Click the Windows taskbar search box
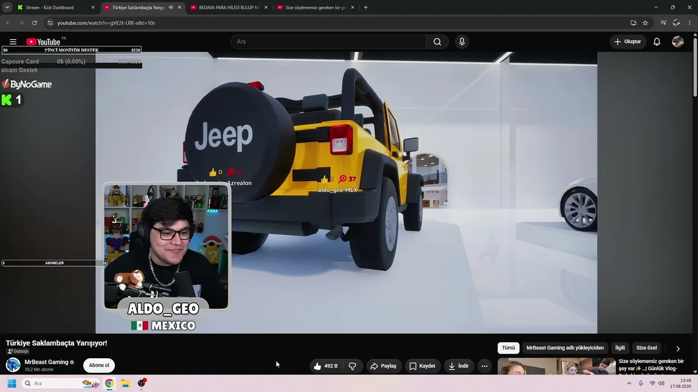 point(61,383)
